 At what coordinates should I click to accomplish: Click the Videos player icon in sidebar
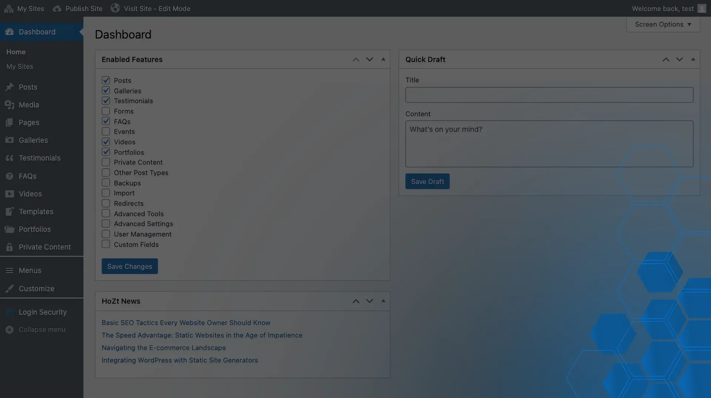click(9, 194)
